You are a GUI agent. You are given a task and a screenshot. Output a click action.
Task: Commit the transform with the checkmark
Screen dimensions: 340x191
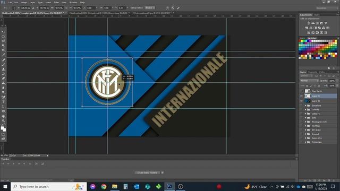(178, 8)
